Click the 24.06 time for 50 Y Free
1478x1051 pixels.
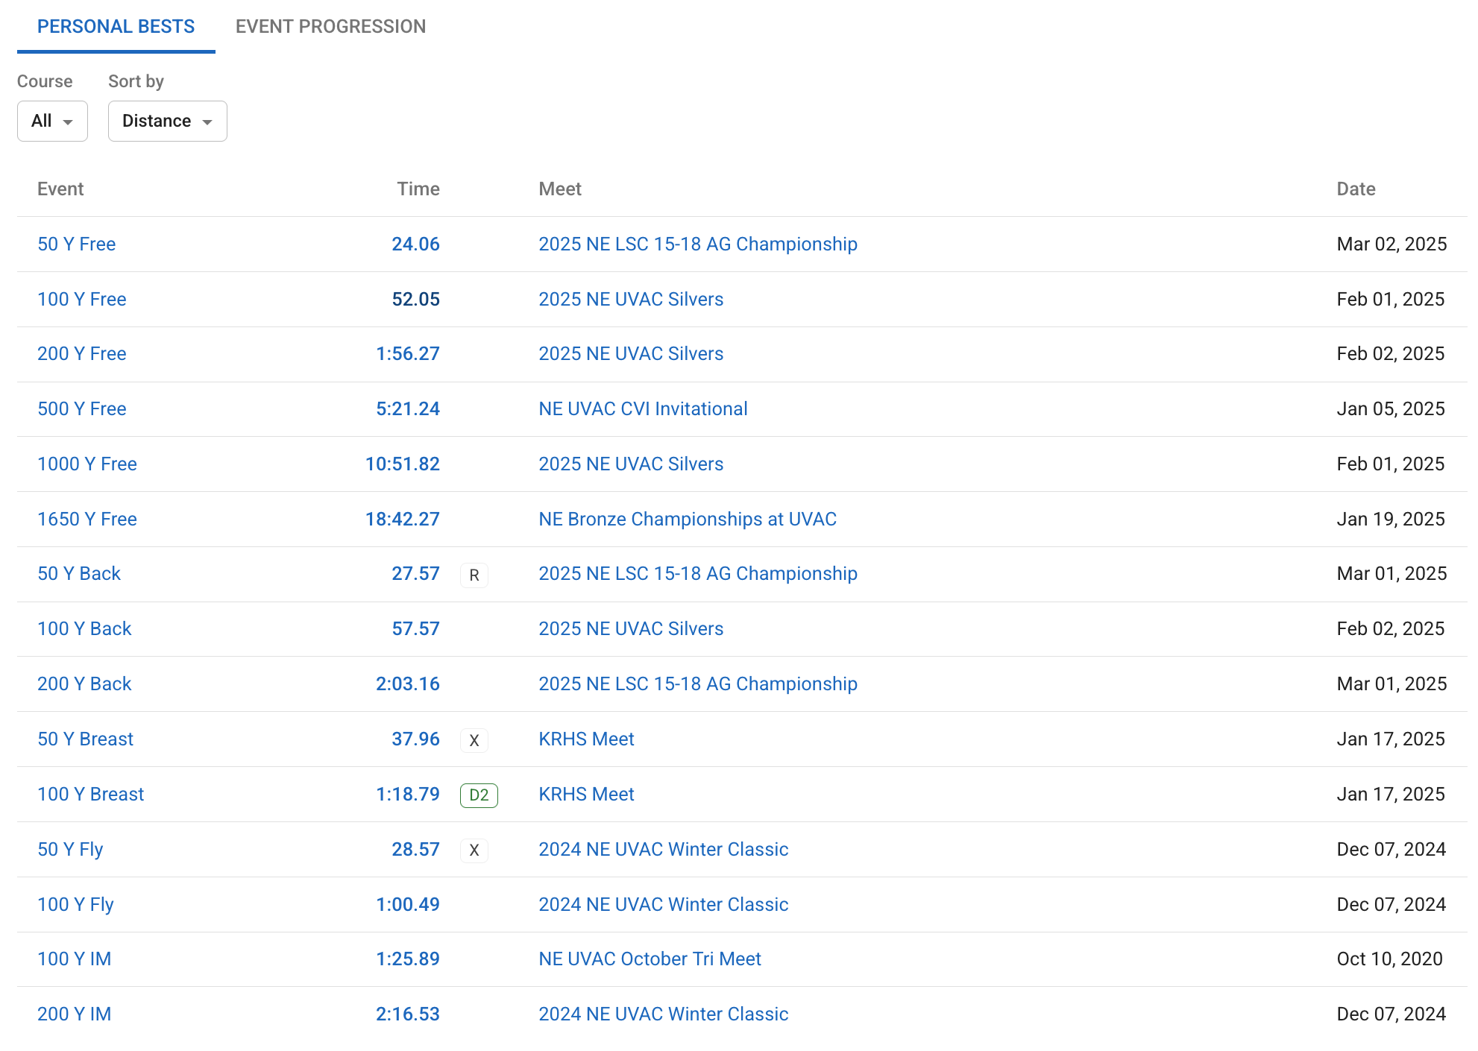pyautogui.click(x=415, y=244)
